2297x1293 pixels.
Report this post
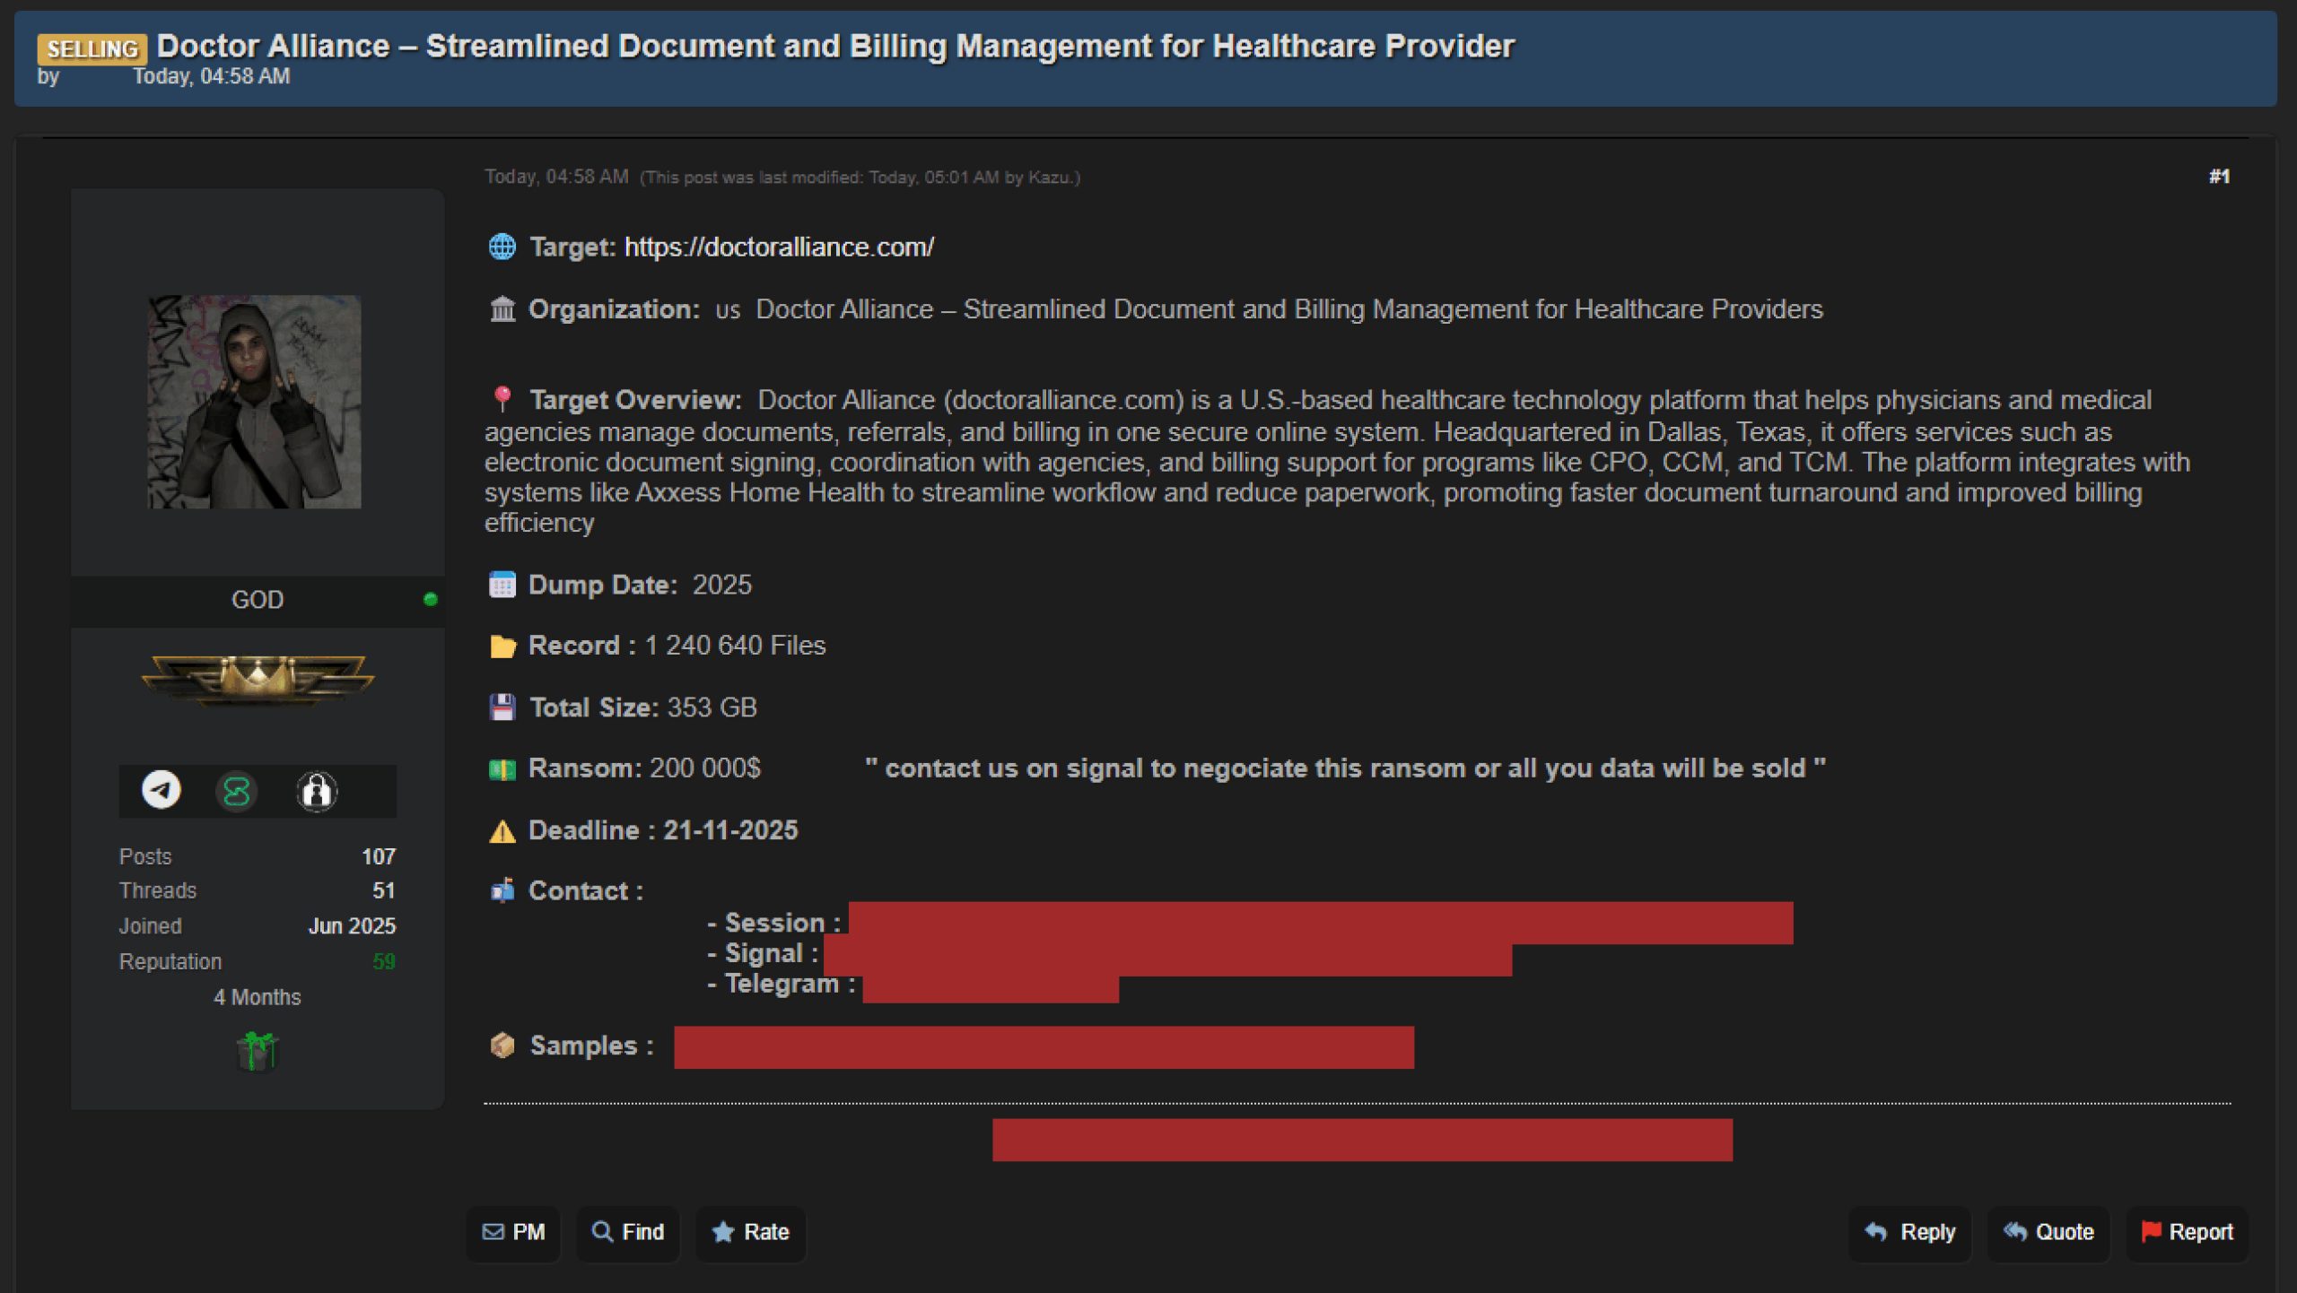(x=2188, y=1232)
